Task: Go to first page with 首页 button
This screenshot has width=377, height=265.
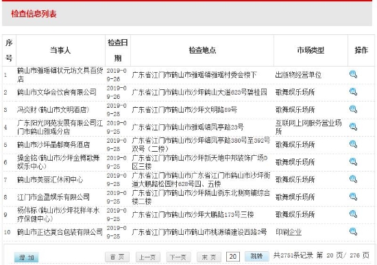Action: [x=117, y=257]
